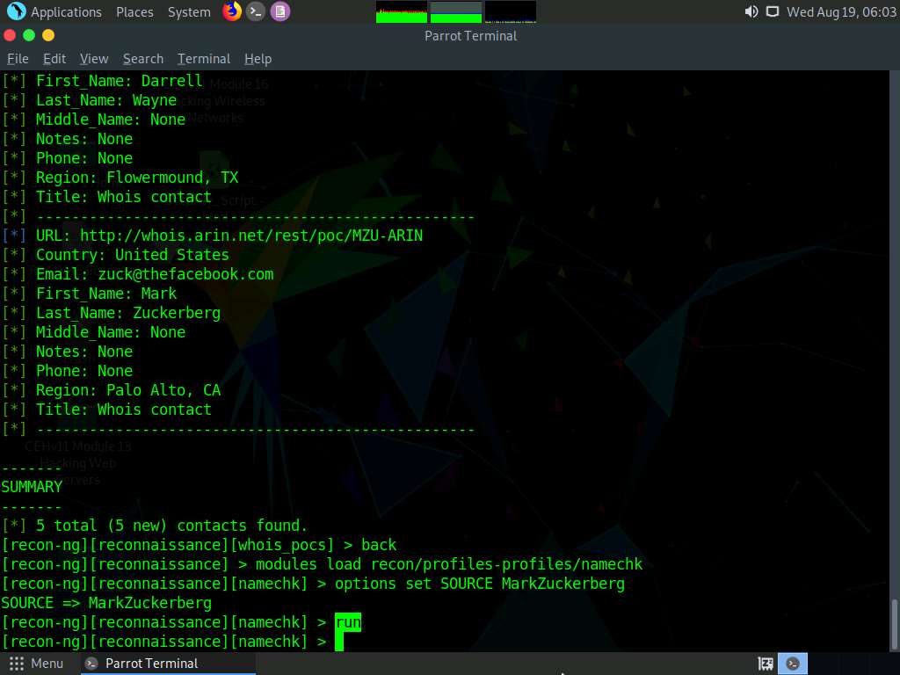Click the SUMMARY heading
900x675 pixels.
[32, 487]
